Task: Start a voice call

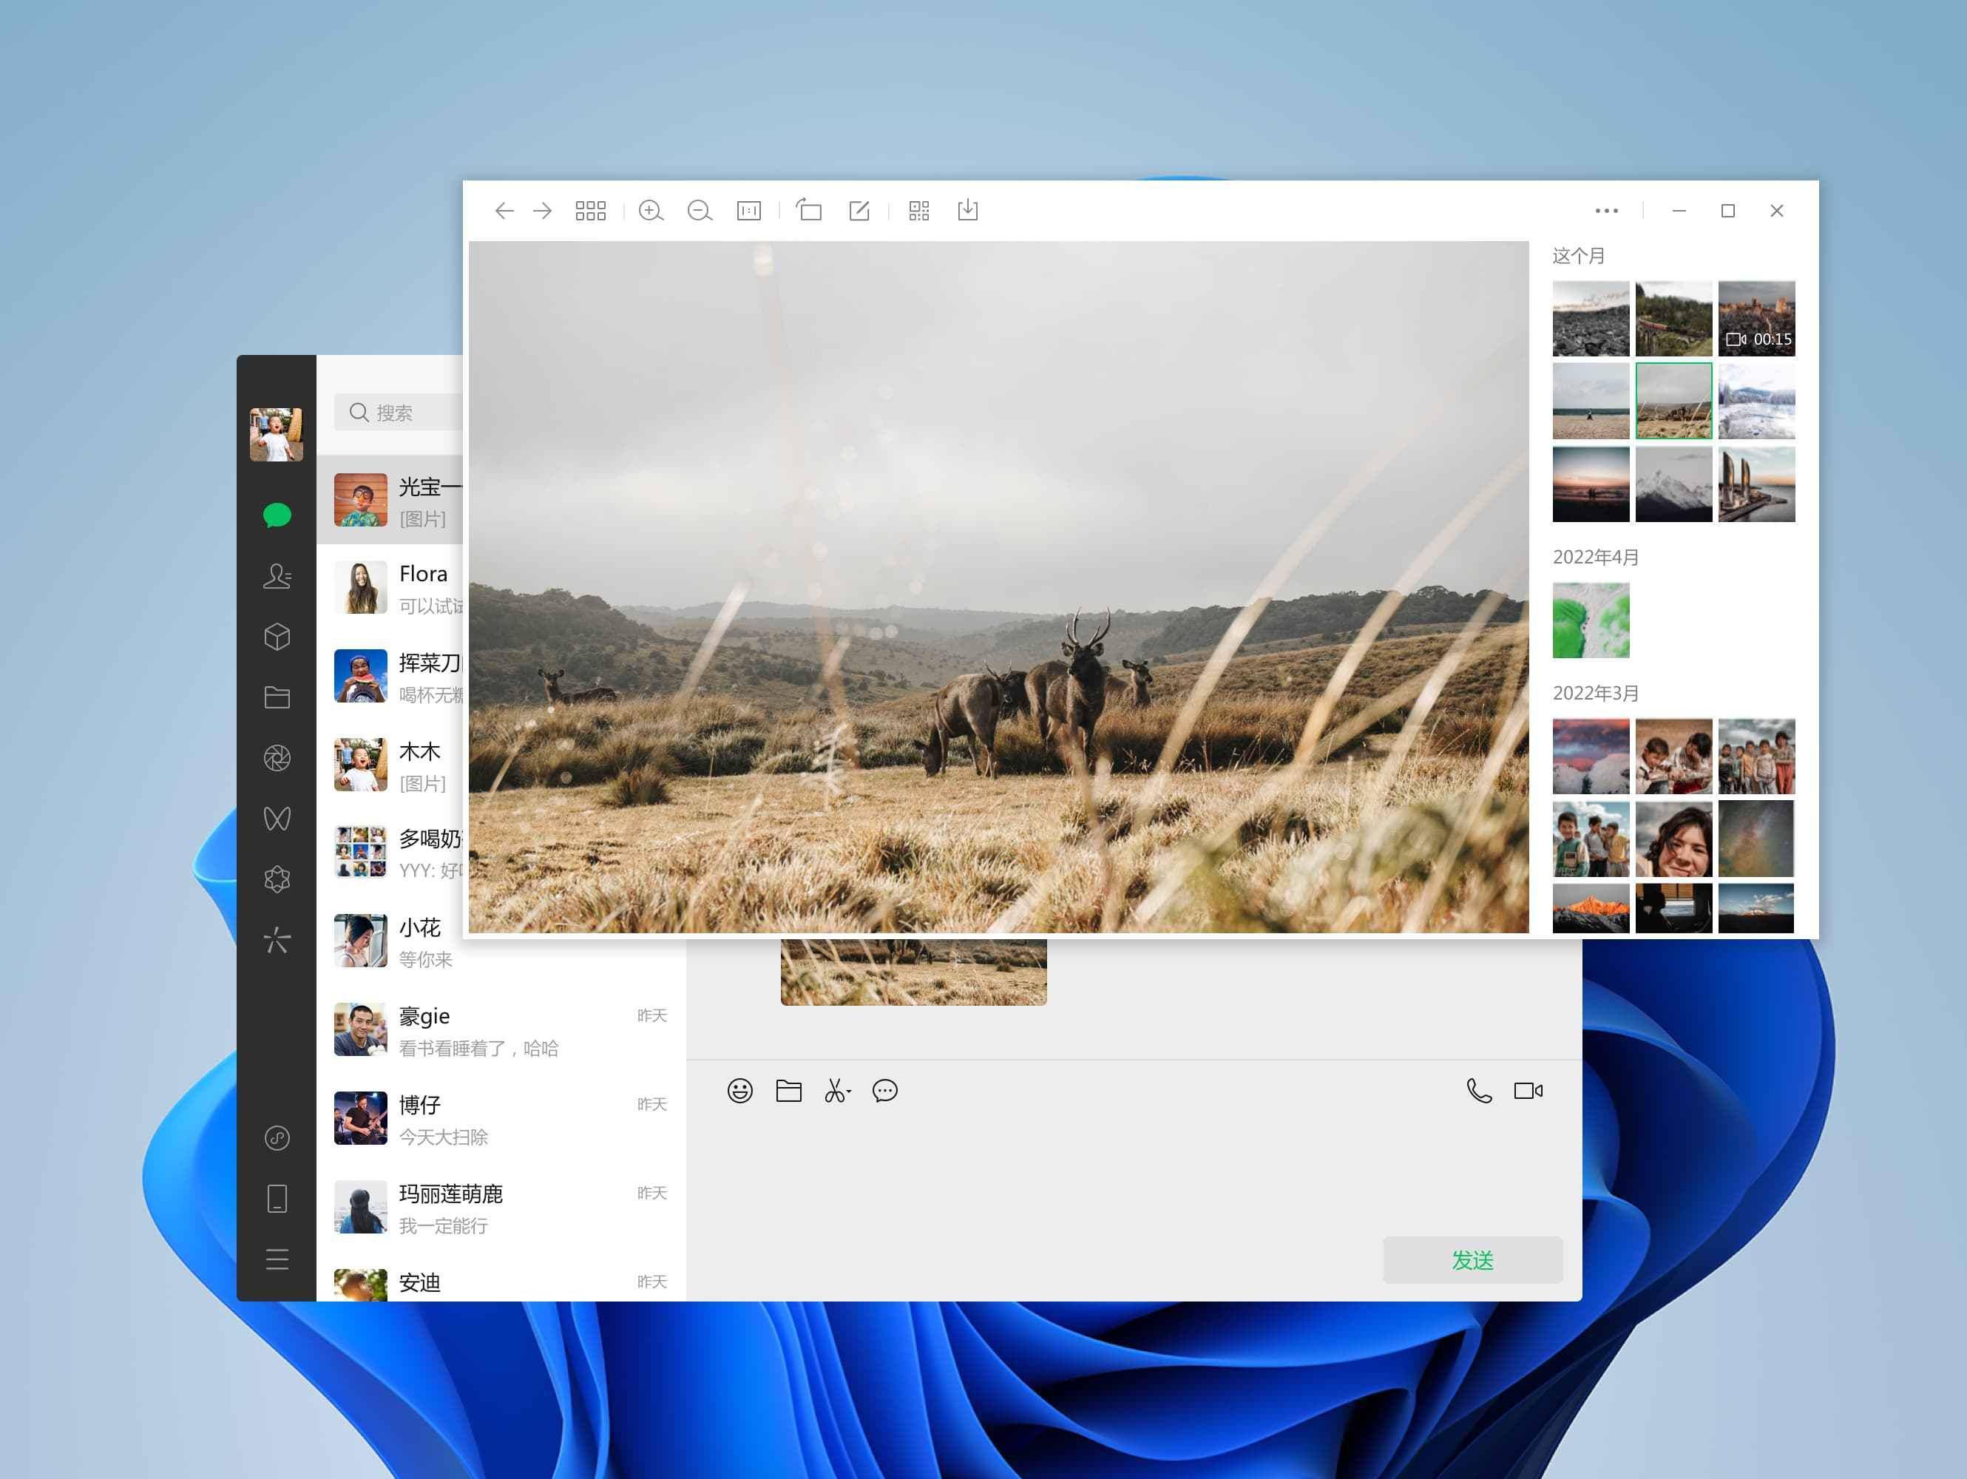Action: click(x=1479, y=1090)
